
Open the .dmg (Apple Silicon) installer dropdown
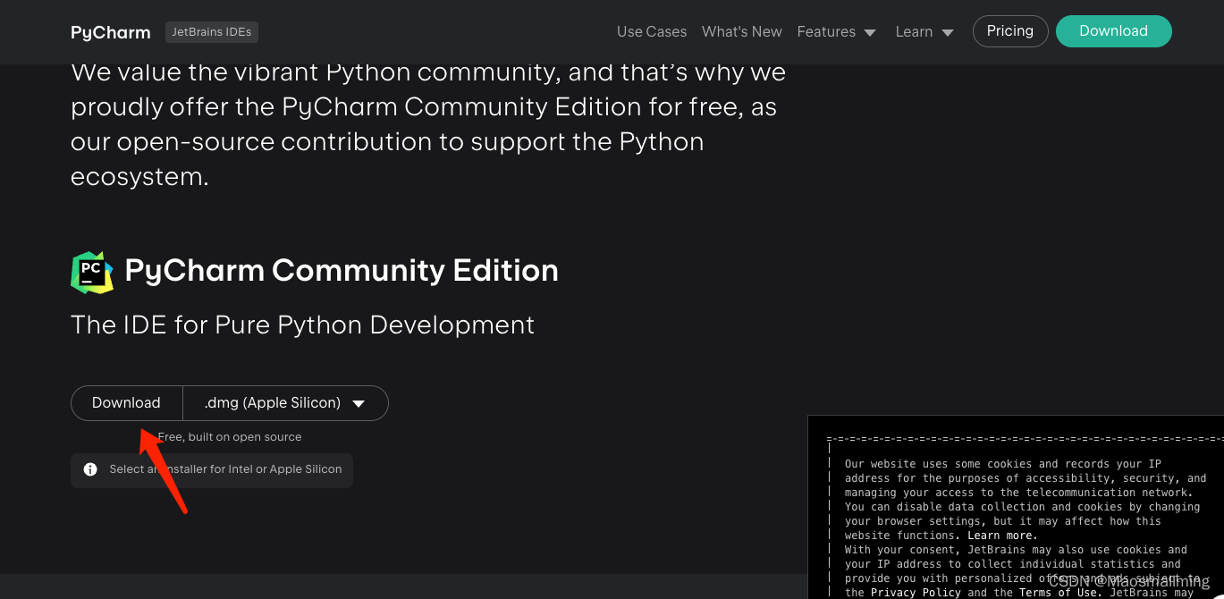[285, 403]
